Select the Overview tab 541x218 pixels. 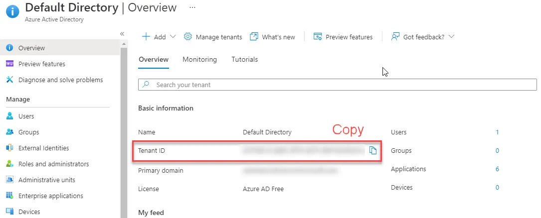click(x=154, y=60)
